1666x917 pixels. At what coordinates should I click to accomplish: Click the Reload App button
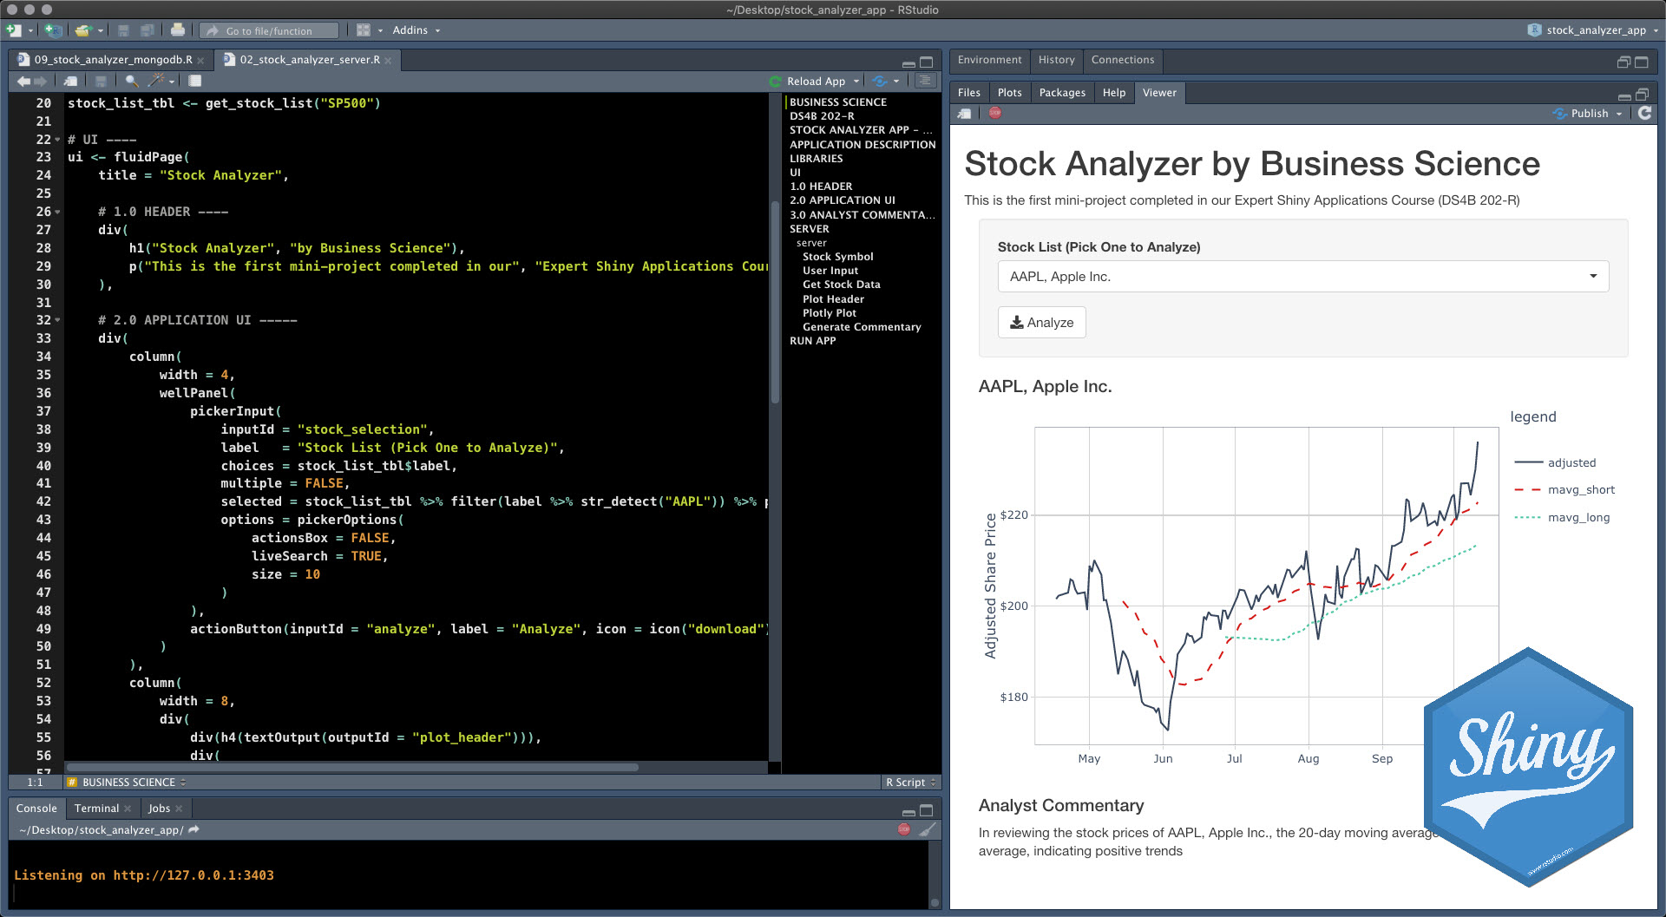pyautogui.click(x=807, y=82)
